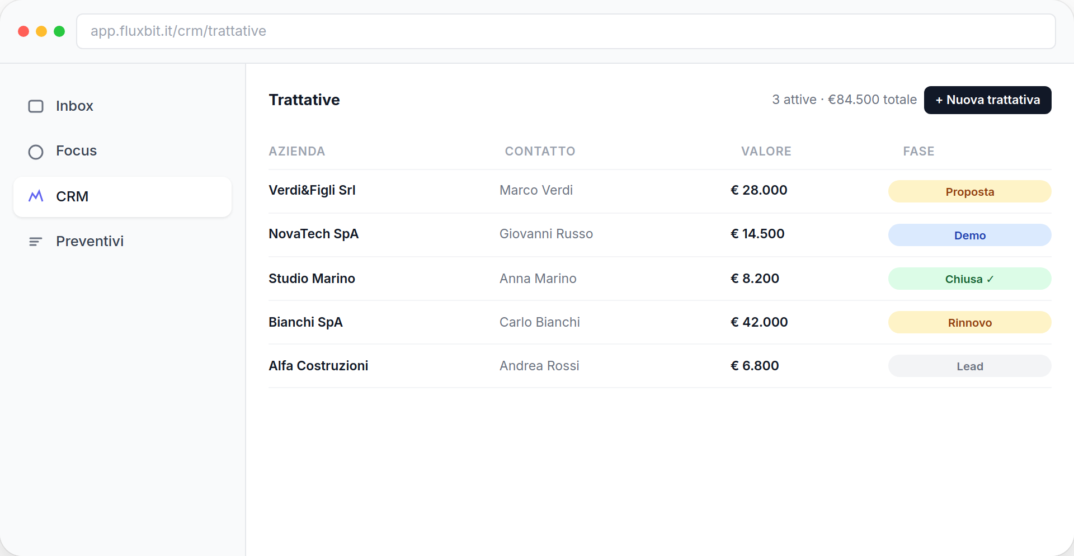Select the Proposta phase badge
Screen dimensions: 1074x556
[x=969, y=191]
